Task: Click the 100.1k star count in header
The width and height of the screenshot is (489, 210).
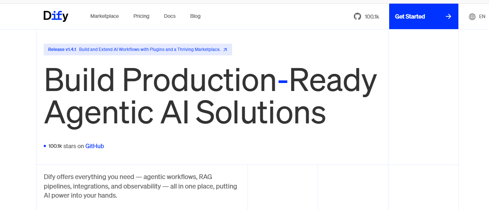Action: tap(372, 16)
